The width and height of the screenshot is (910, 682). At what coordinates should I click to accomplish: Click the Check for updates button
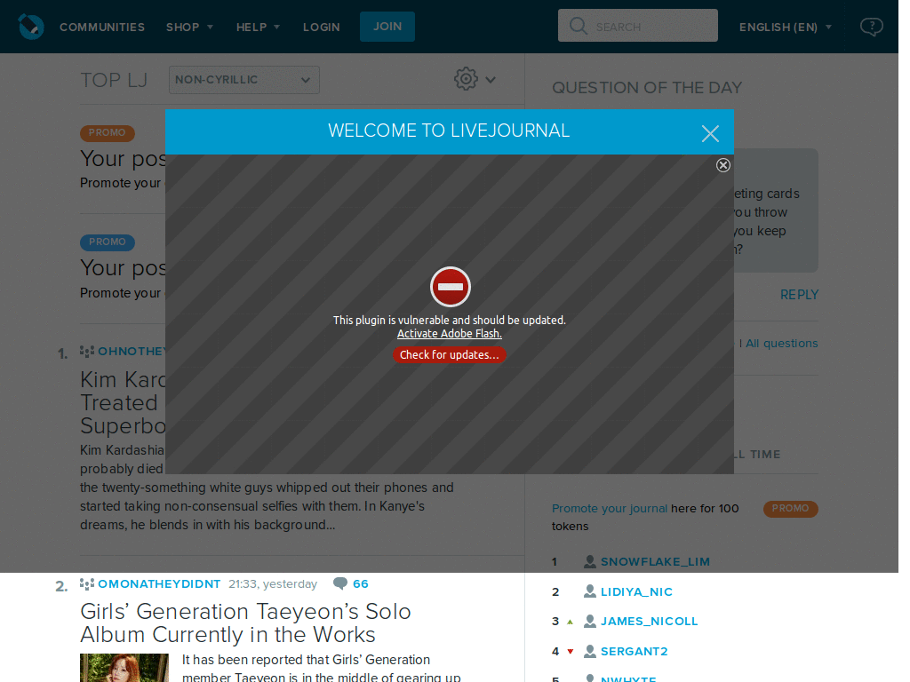449,355
